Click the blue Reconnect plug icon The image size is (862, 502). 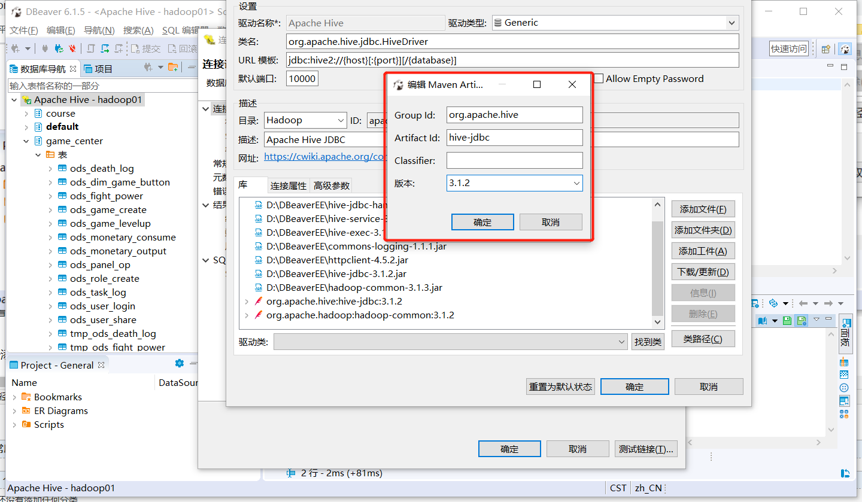click(59, 48)
